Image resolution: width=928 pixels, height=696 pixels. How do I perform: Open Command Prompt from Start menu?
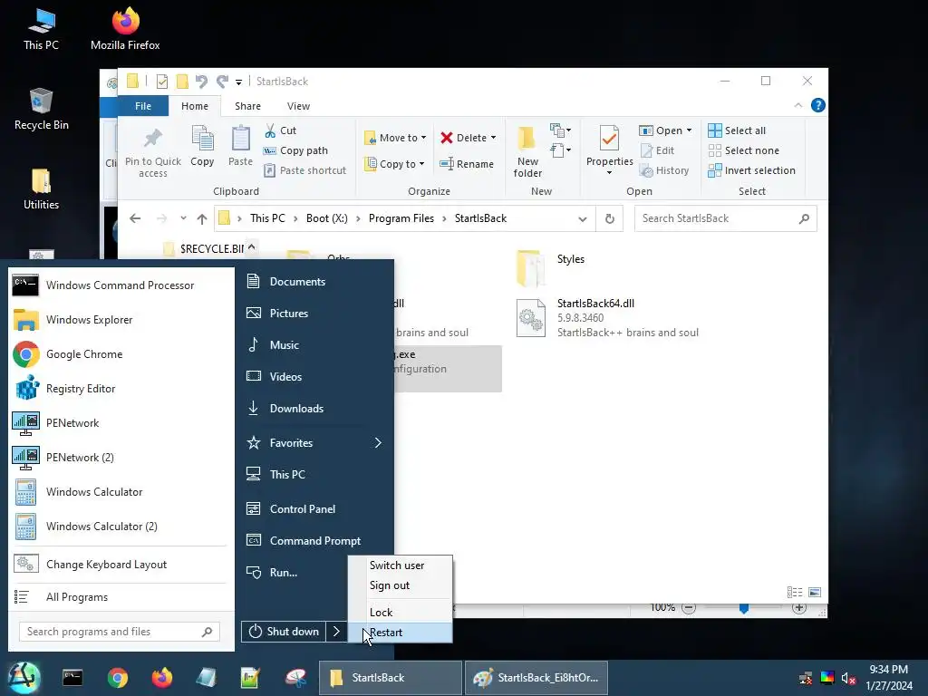(314, 541)
